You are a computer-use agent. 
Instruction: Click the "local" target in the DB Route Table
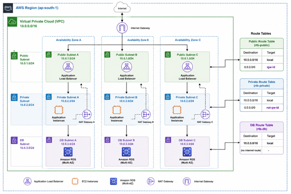(x=270, y=143)
